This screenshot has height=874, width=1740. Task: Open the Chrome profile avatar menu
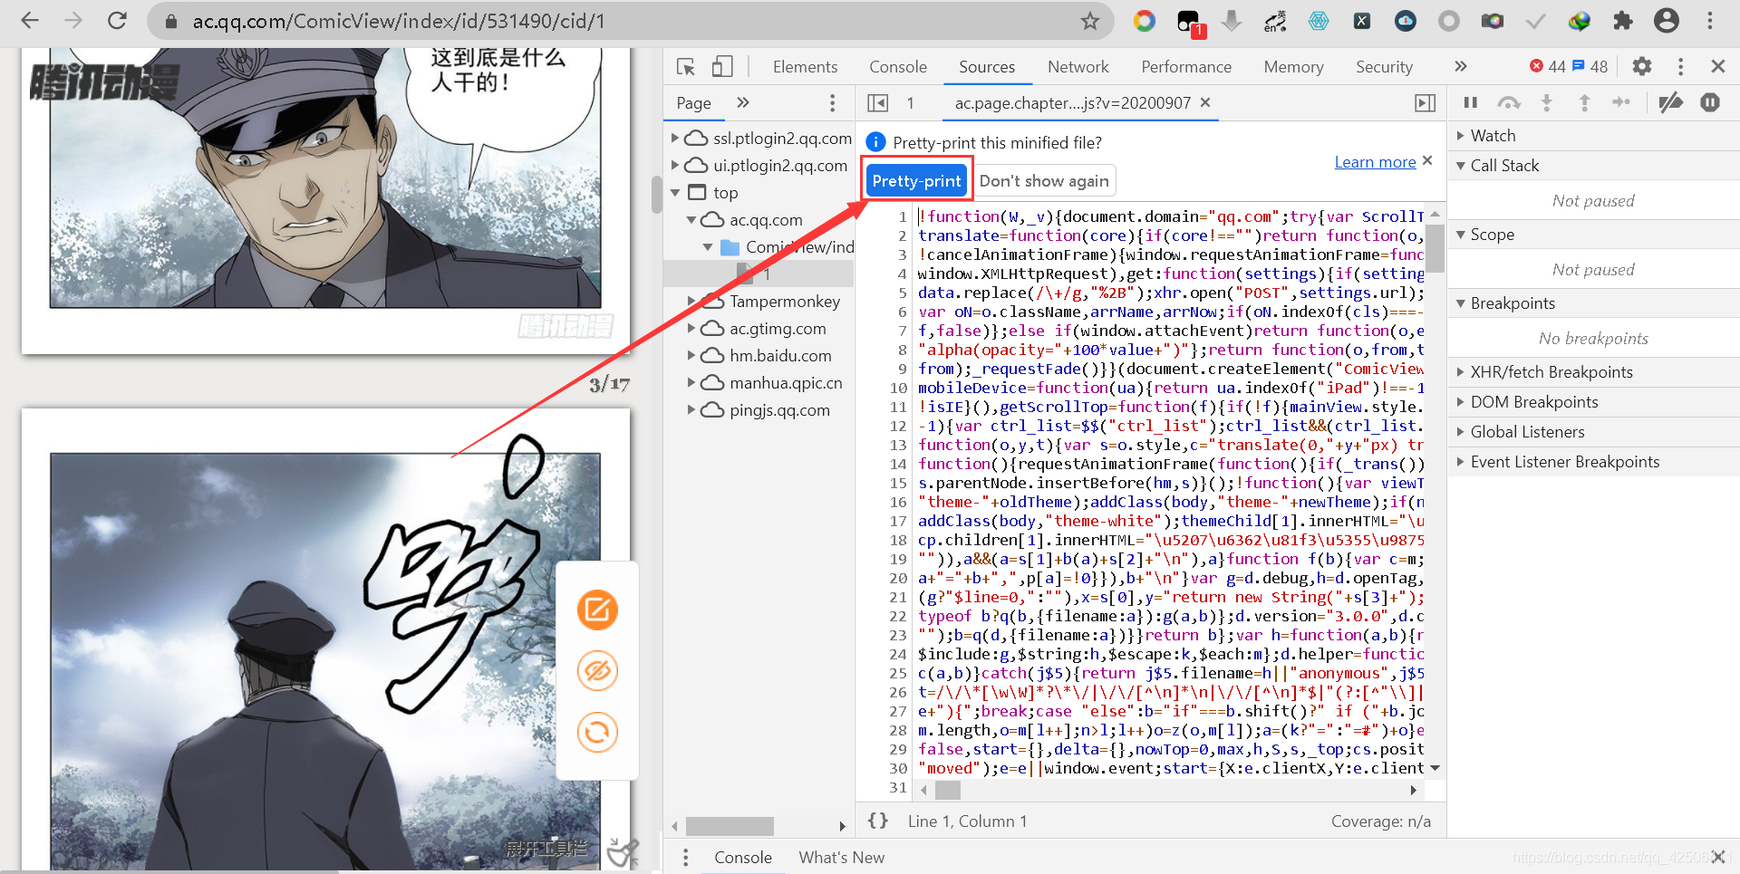pos(1667,21)
